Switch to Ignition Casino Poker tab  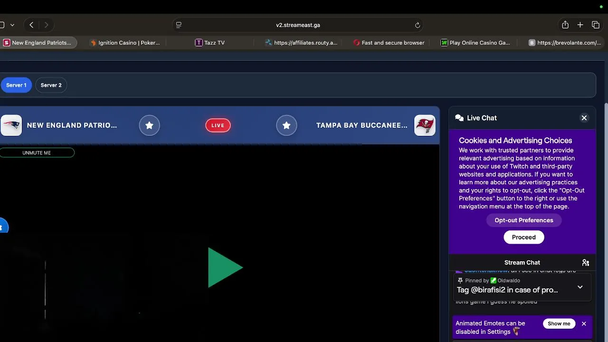[x=125, y=43]
